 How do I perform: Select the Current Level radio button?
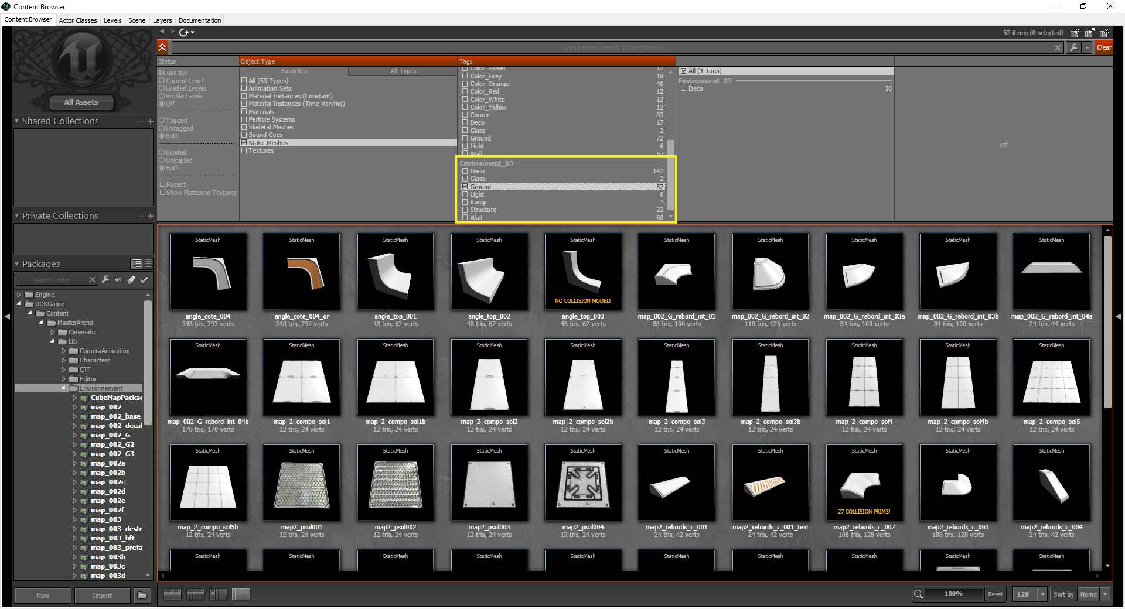click(162, 81)
